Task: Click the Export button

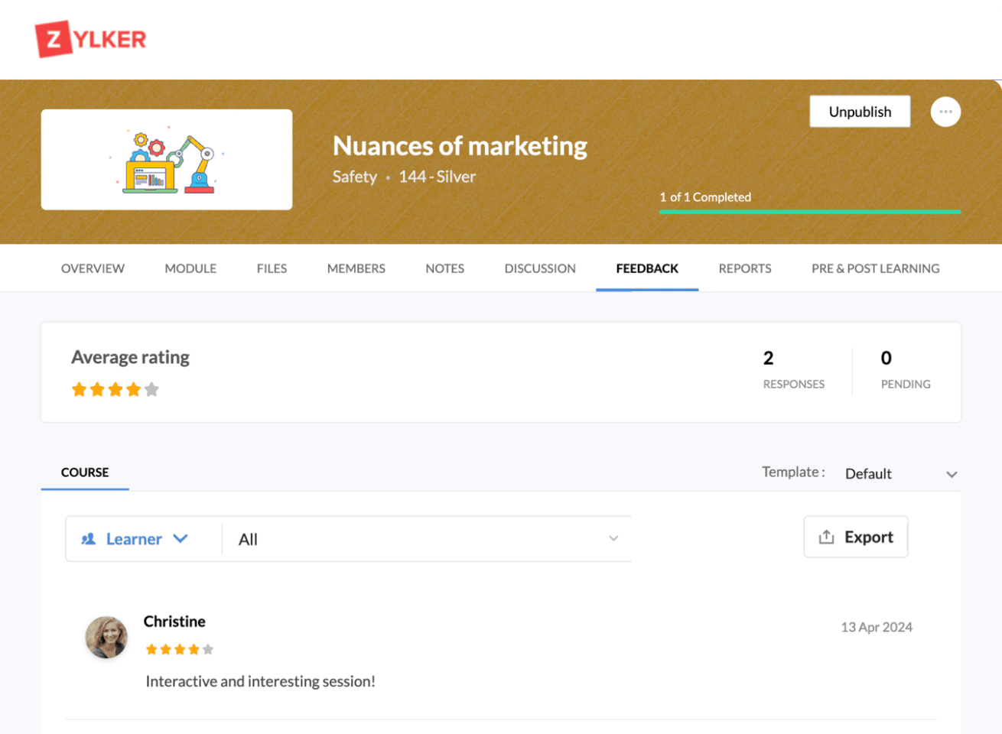Action: coord(855,537)
